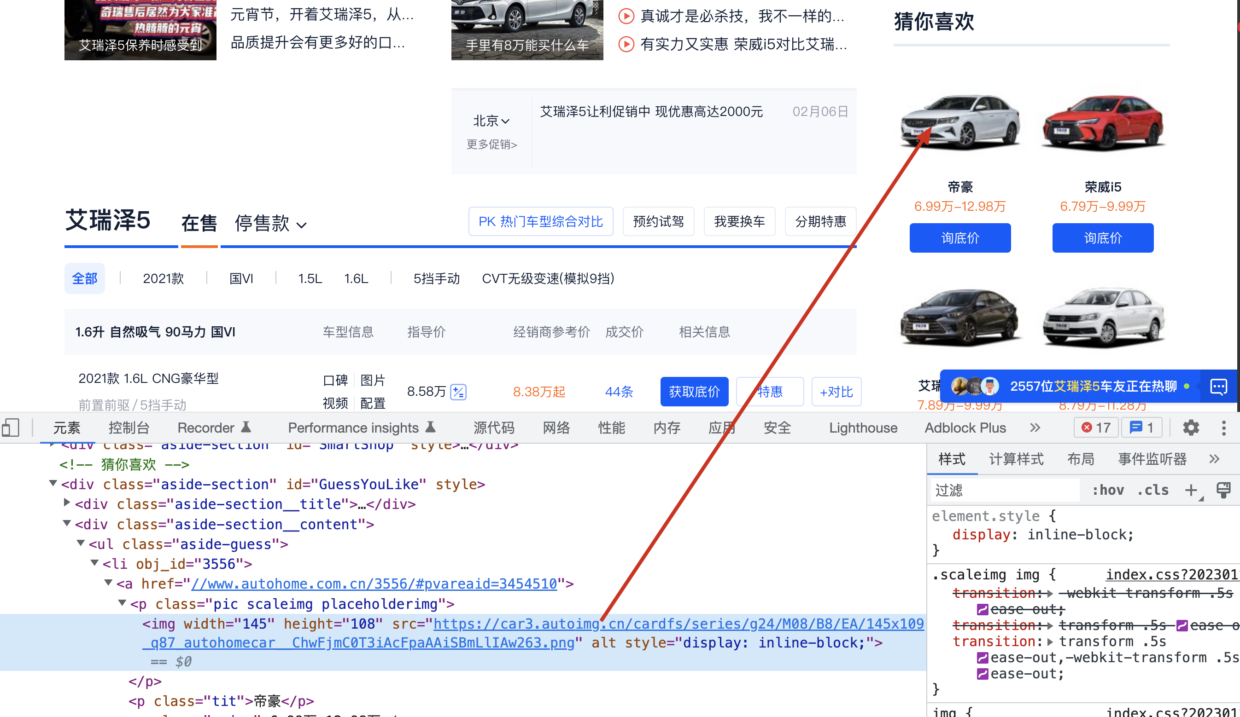Screen dimensions: 1240x717
Task: Toggle DevTools device toolbar icon
Action: (x=11, y=428)
